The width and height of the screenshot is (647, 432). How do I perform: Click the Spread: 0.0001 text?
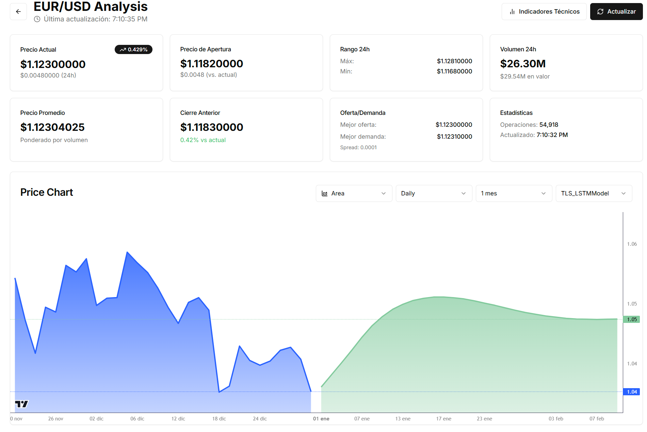point(358,148)
